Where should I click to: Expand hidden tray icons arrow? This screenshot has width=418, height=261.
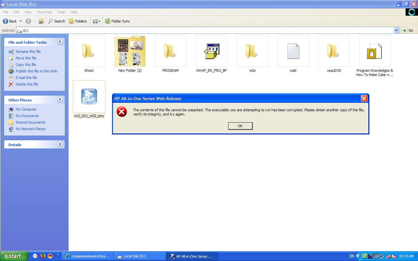click(358, 256)
